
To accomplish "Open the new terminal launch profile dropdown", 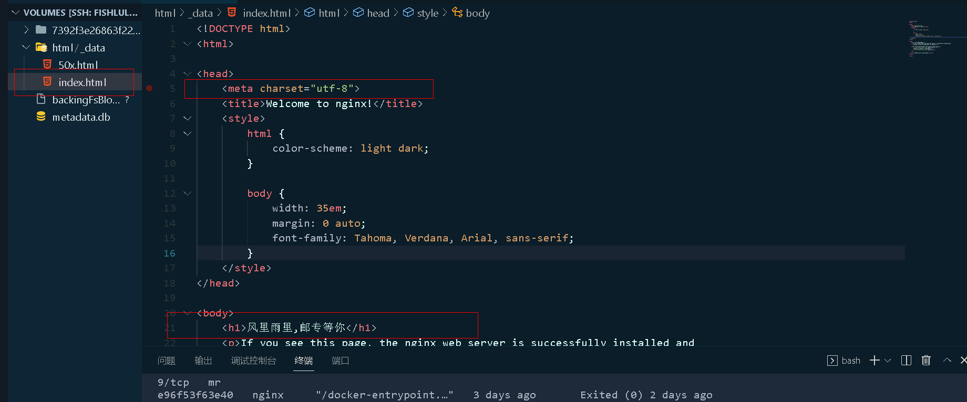I will tap(888, 361).
